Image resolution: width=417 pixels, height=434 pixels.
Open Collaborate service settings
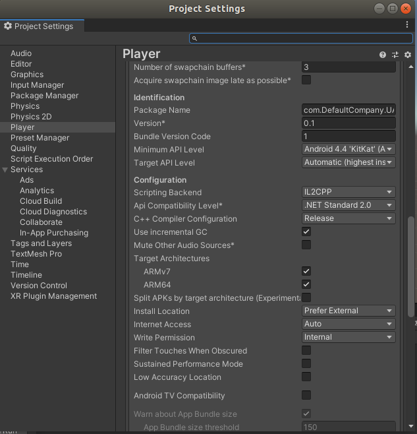[x=42, y=222]
